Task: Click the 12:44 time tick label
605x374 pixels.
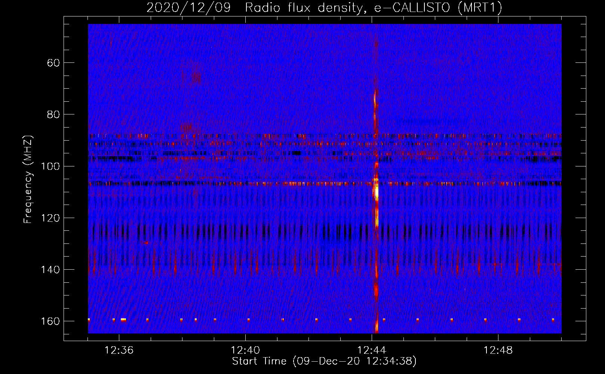Action: coord(372,350)
